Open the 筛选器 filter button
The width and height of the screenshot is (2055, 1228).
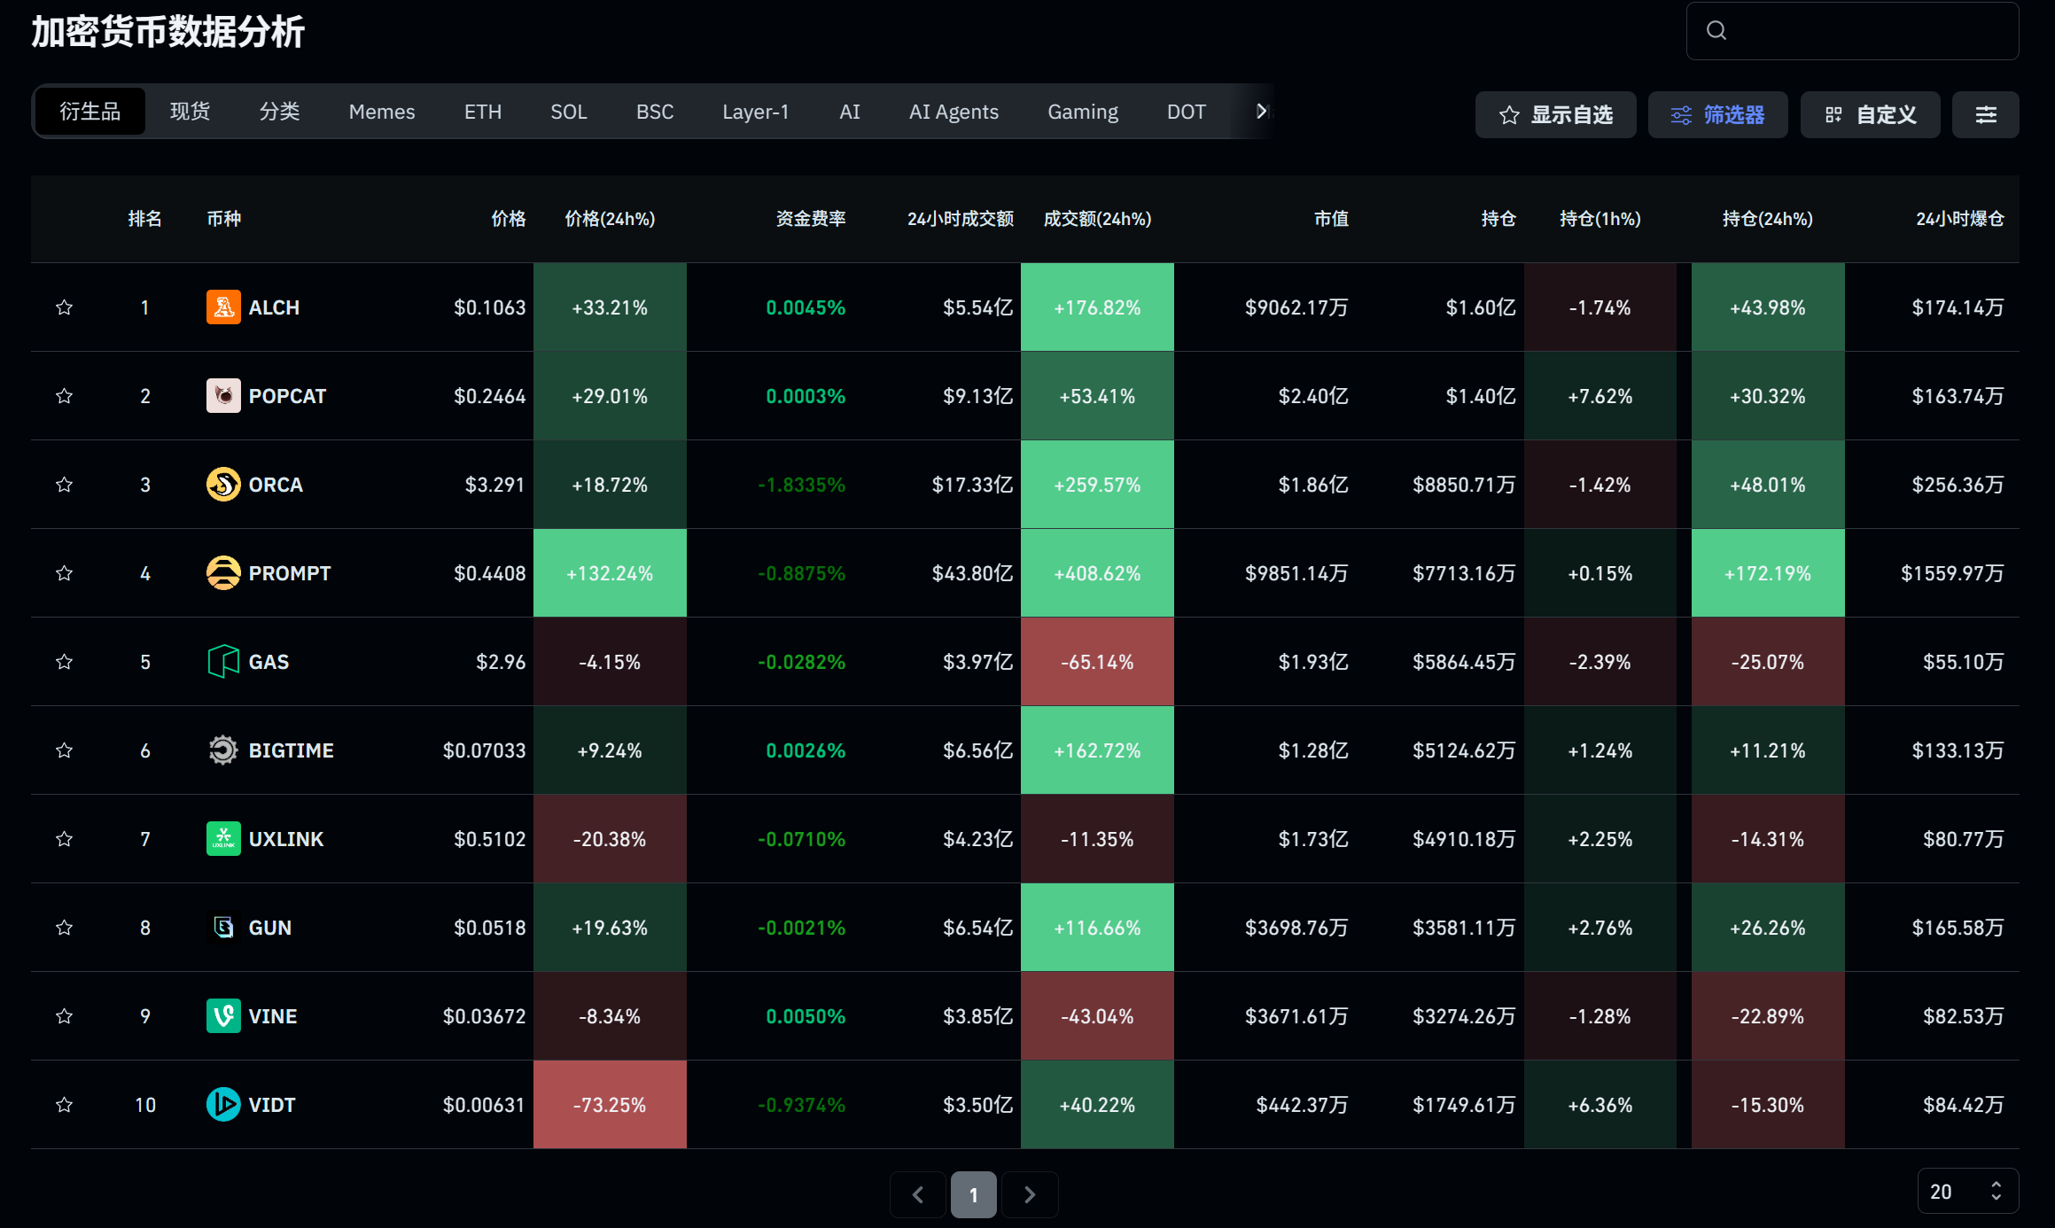(1717, 114)
